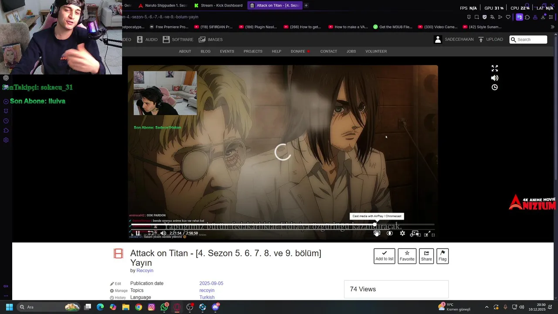Open the JOBS page
This screenshot has height=314, width=558.
[351, 51]
